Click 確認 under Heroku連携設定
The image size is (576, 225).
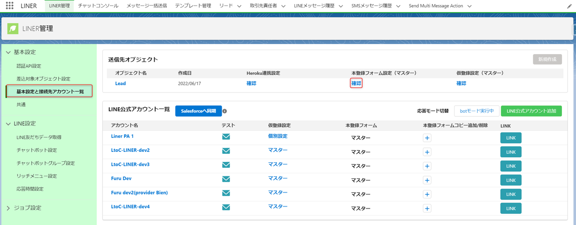tap(251, 83)
